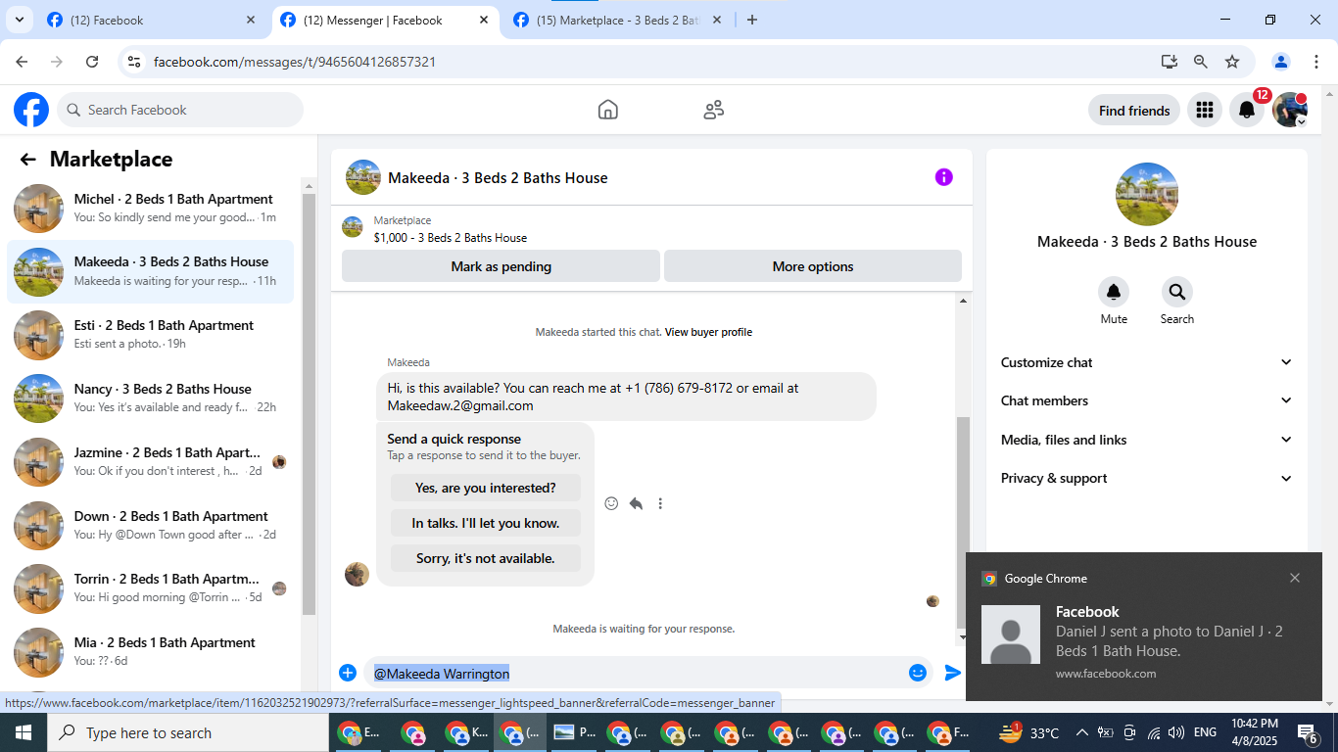React to message with smiley icon
The width and height of the screenshot is (1338, 752).
pos(611,503)
